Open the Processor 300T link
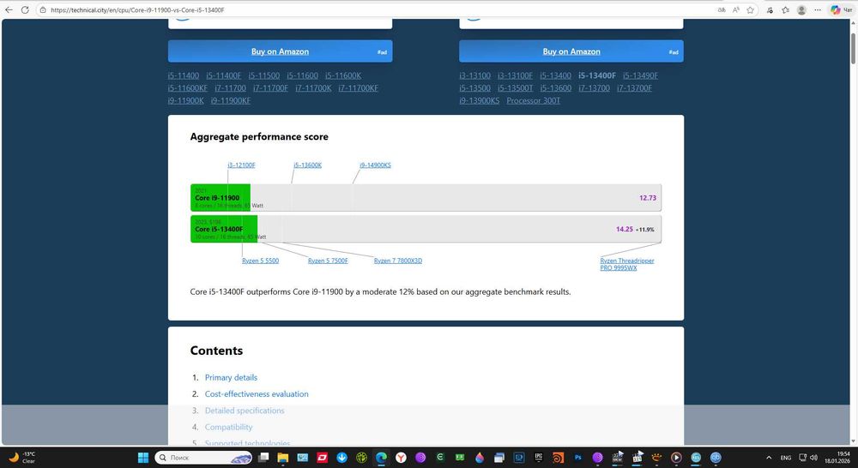The width and height of the screenshot is (858, 468). (533, 100)
